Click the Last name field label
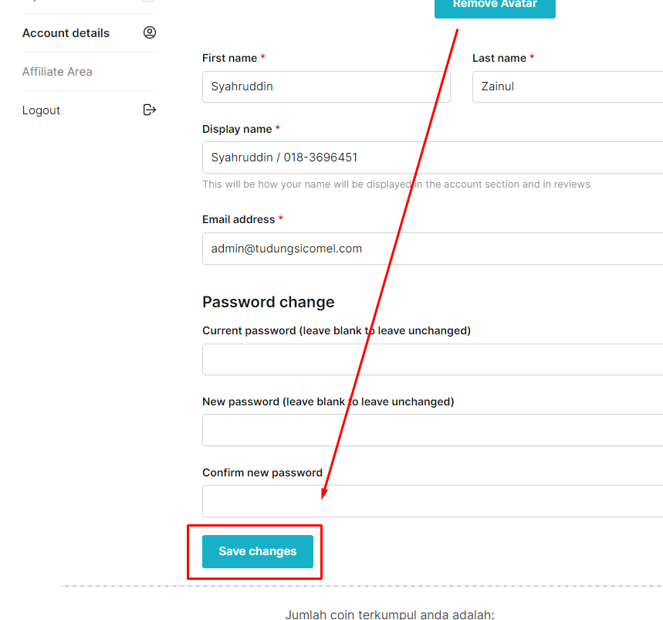 point(499,58)
